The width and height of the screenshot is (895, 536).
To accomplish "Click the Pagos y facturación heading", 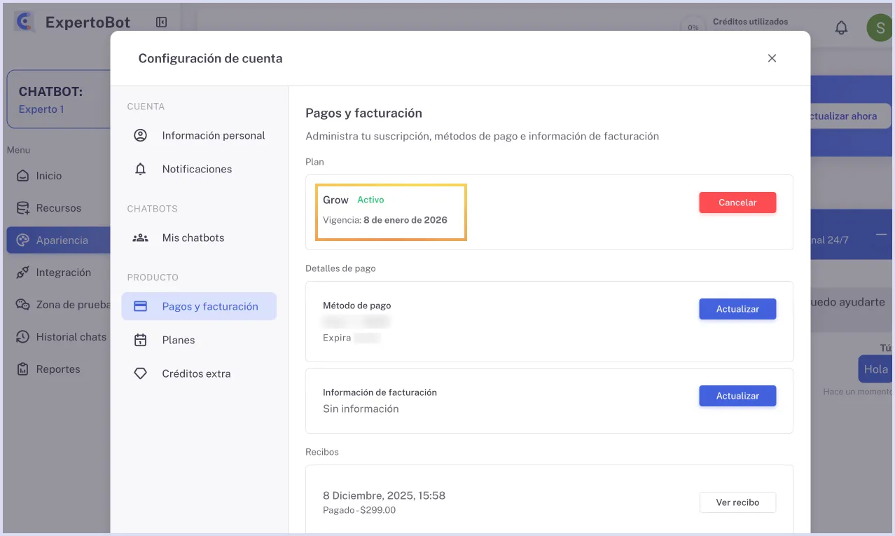I will click(x=363, y=113).
